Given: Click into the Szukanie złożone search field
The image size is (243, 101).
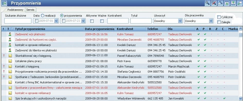Looking at the screenshot, I should pyautogui.click(x=18, y=21).
